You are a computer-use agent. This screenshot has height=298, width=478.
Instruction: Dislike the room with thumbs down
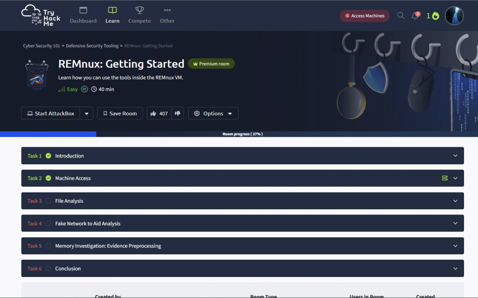[177, 114]
